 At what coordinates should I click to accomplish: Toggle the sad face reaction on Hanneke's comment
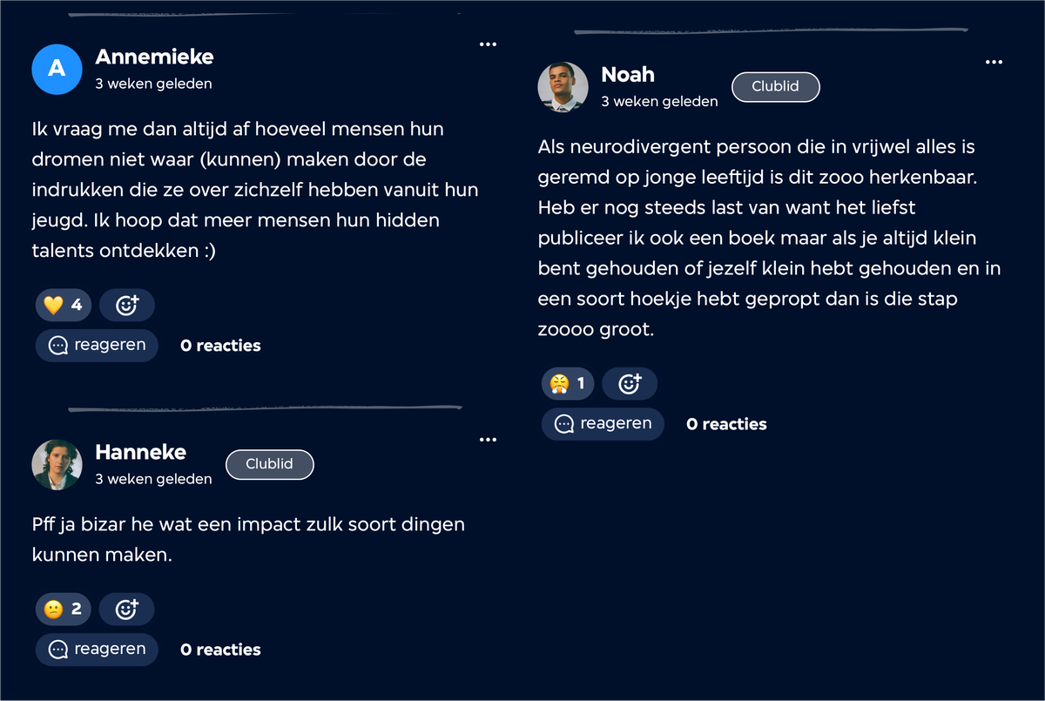click(64, 609)
